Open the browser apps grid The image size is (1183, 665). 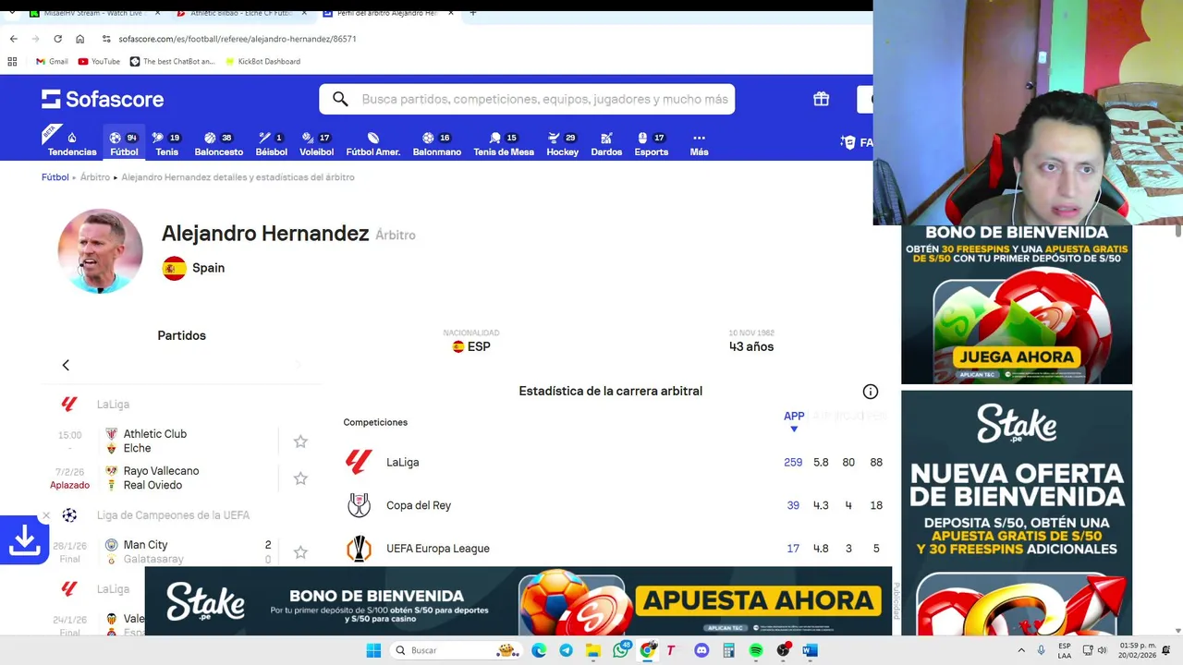(x=12, y=62)
